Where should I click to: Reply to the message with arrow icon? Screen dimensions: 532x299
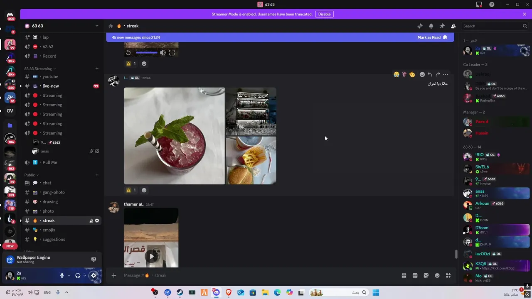[x=430, y=74]
